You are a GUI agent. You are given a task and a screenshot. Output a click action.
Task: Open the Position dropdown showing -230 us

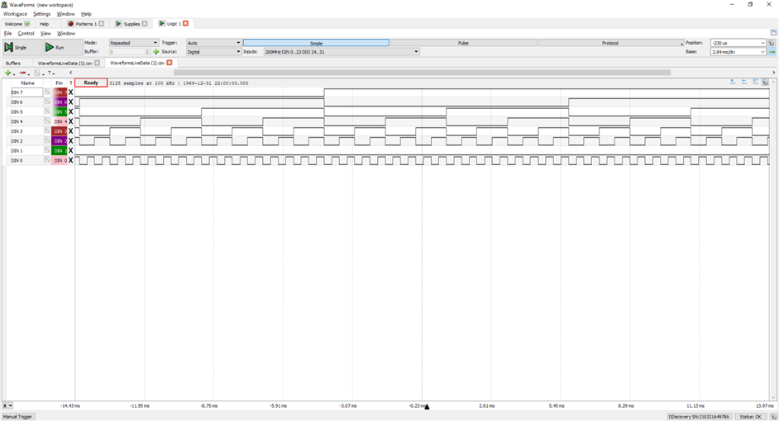[738, 43]
